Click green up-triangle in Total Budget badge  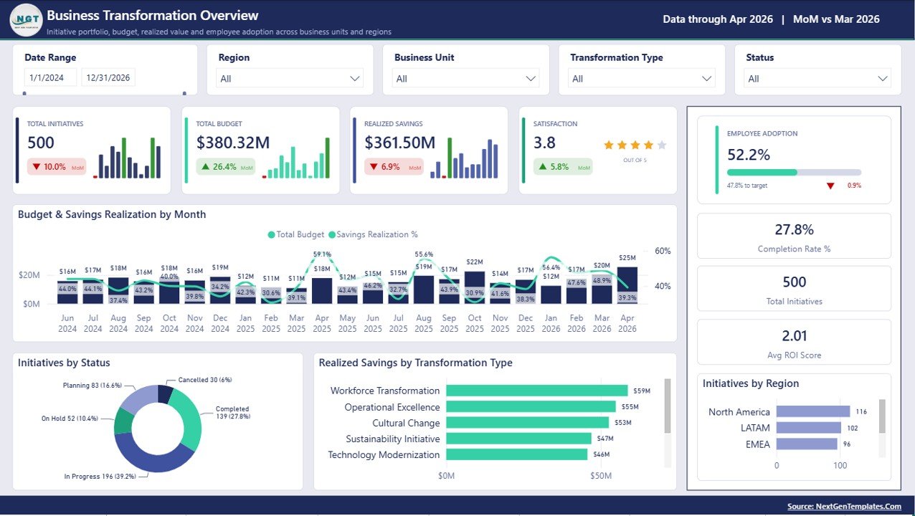click(205, 167)
